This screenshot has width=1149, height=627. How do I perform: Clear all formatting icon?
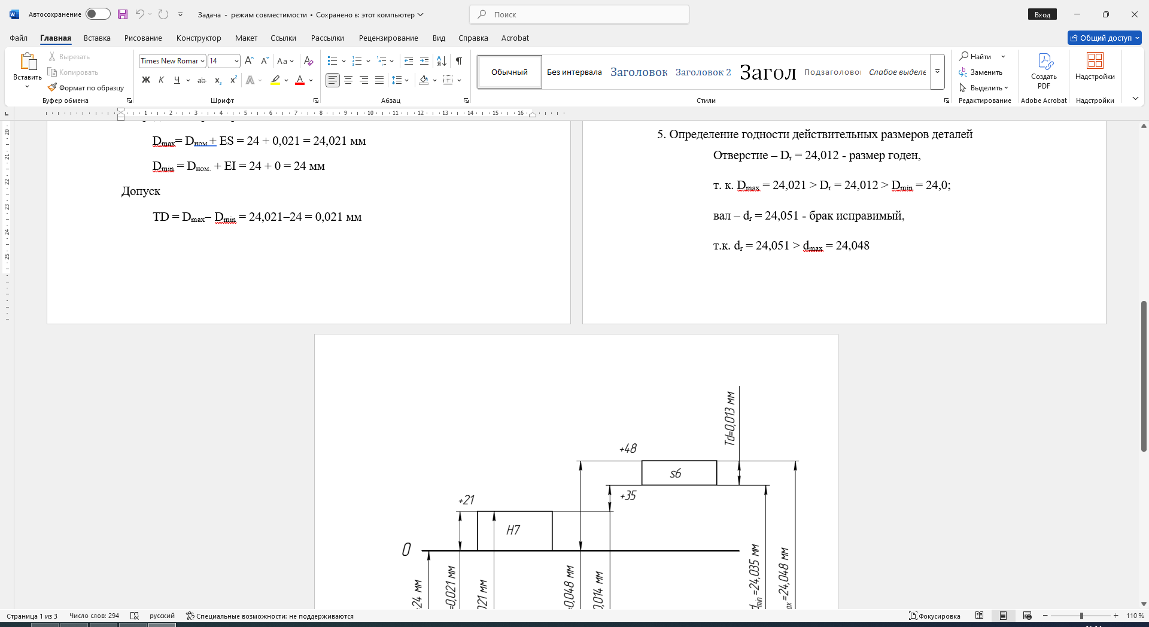[309, 61]
